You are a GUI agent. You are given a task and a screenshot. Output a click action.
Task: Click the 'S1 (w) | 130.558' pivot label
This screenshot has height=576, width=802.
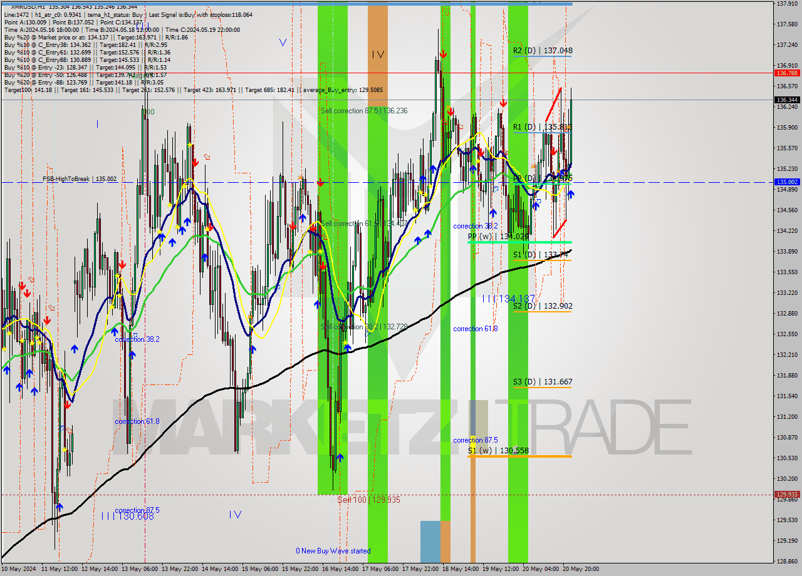pos(498,451)
